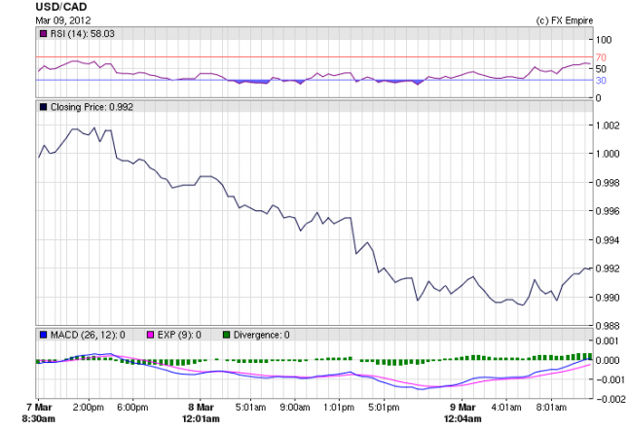Click the 'USD/CAD' chart title
The height and width of the screenshot is (430, 628).
(61, 7)
